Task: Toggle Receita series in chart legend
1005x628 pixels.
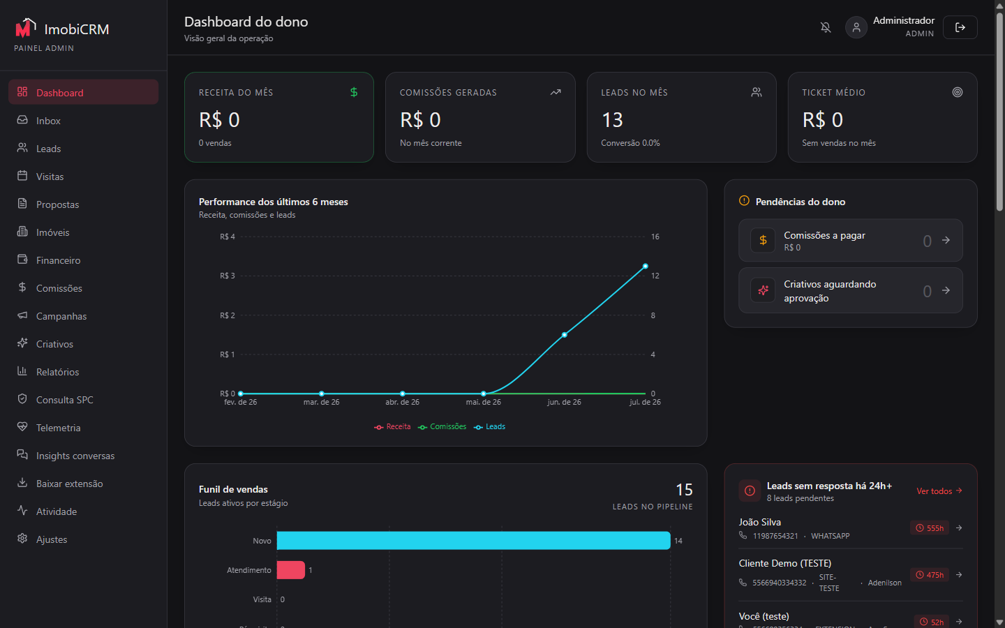Action: (392, 427)
